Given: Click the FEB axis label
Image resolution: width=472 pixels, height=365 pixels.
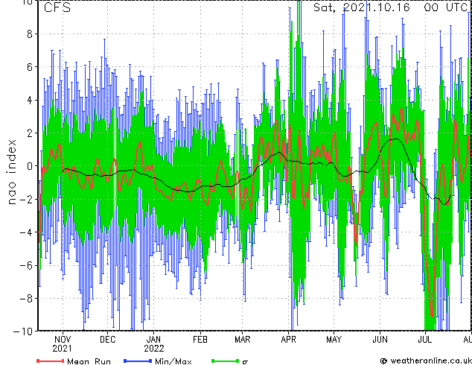Looking at the screenshot, I should pos(200,340).
